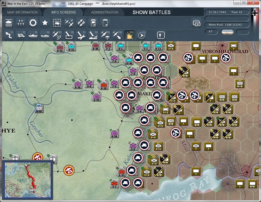Select the purple unit labeled 0-36

pyautogui.click(x=77, y=84)
